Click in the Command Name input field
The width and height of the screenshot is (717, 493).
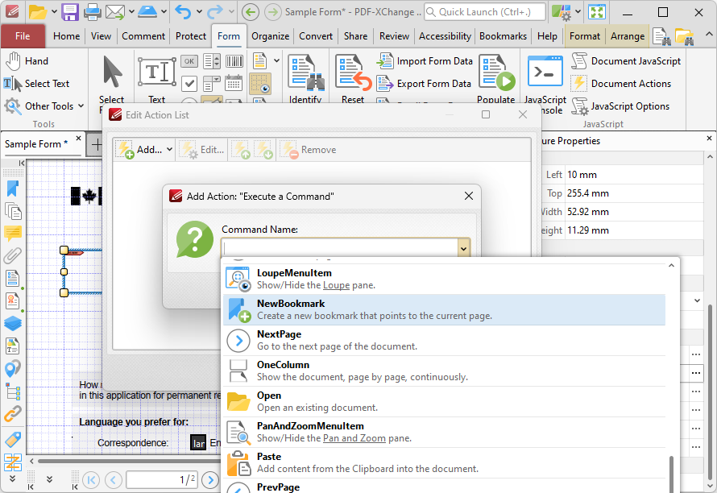[x=340, y=249]
